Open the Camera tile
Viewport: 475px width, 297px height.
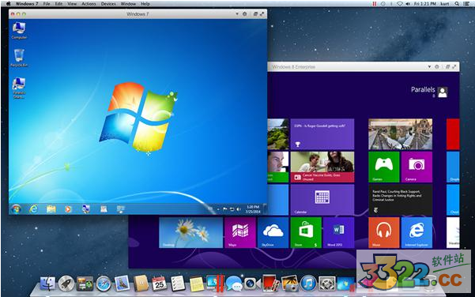coord(417,167)
